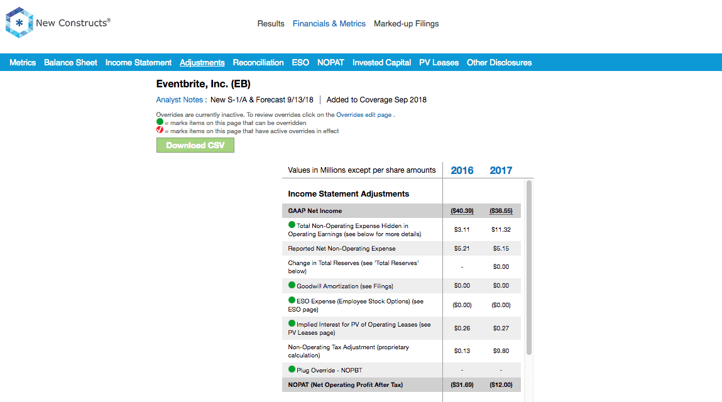Click GAAP Net Income 2016 value ($40.39)
This screenshot has height=402, width=722.
[462, 211]
